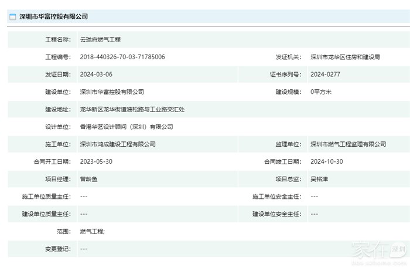Click project number 2018-440326-70-03-71785006
Image resolution: width=410 pixels, height=267 pixels.
coord(122,57)
